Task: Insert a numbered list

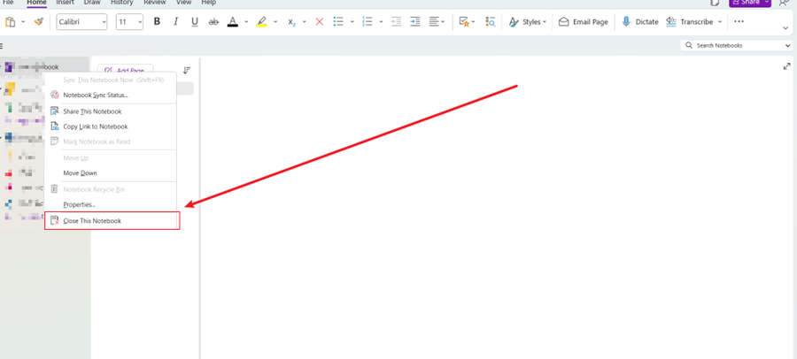Action: (x=367, y=22)
